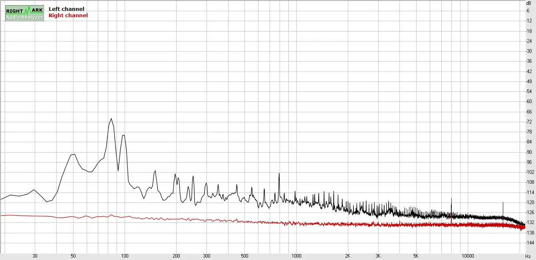Click the RightMark Audio Analyzer logo
The width and height of the screenshot is (536, 260).
24,13
